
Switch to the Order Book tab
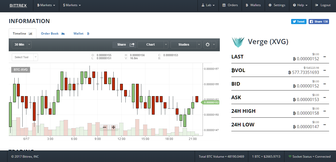[53, 34]
